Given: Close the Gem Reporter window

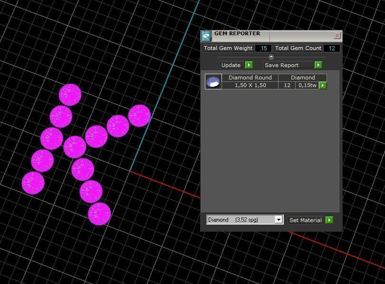Looking at the screenshot, I should [x=337, y=35].
